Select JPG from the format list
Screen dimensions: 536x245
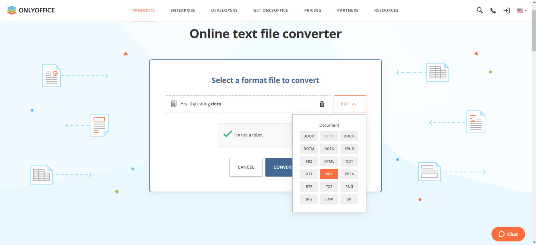308,199
